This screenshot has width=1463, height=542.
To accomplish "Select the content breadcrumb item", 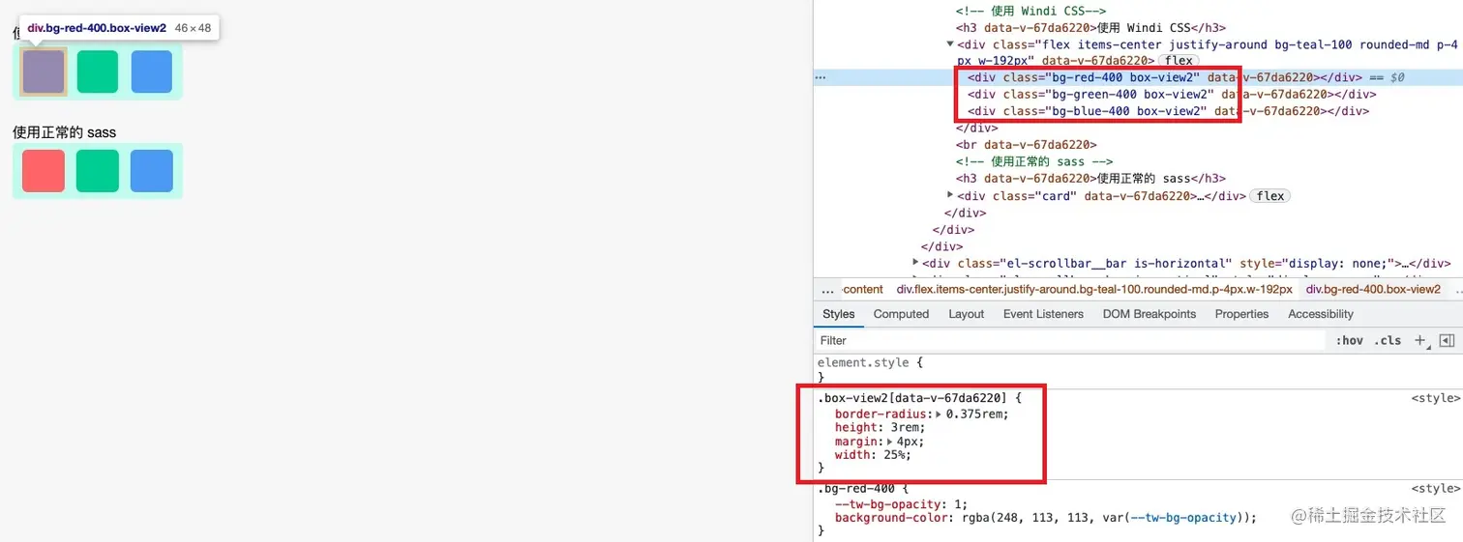I will [x=863, y=289].
